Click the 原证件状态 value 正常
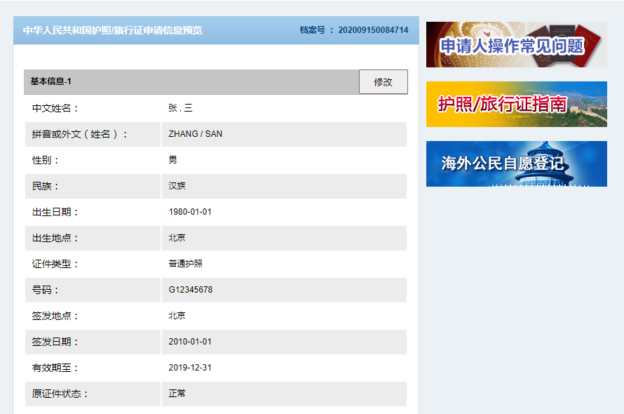Image resolution: width=624 pixels, height=414 pixels. pyautogui.click(x=177, y=394)
